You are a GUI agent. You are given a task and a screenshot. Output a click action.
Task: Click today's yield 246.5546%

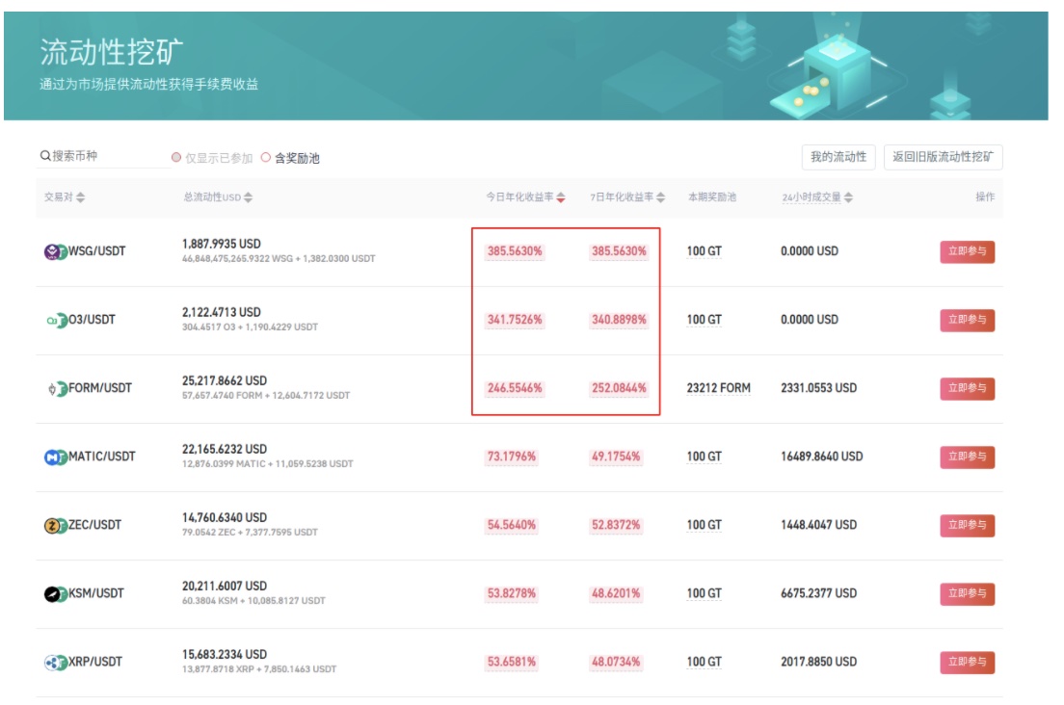515,388
